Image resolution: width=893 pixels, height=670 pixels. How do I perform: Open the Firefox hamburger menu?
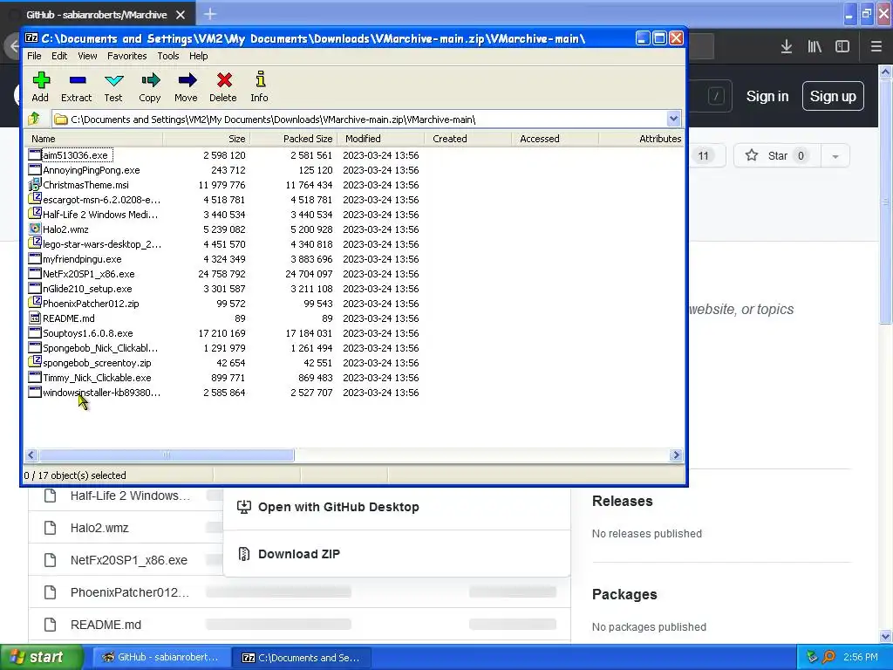876,47
